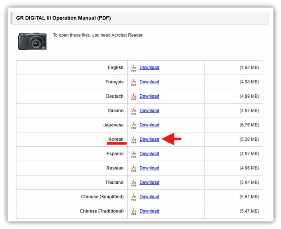This screenshot has width=281, height=229.
Task: Click the GR Digital III camera thumbnail
Action: pos(32,41)
